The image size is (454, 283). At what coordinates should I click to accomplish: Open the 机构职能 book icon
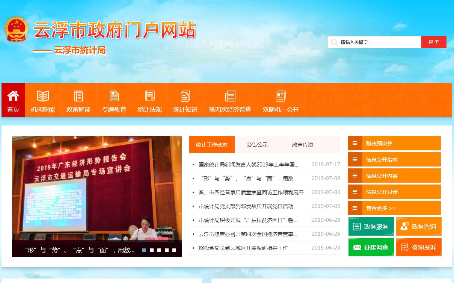tap(43, 96)
